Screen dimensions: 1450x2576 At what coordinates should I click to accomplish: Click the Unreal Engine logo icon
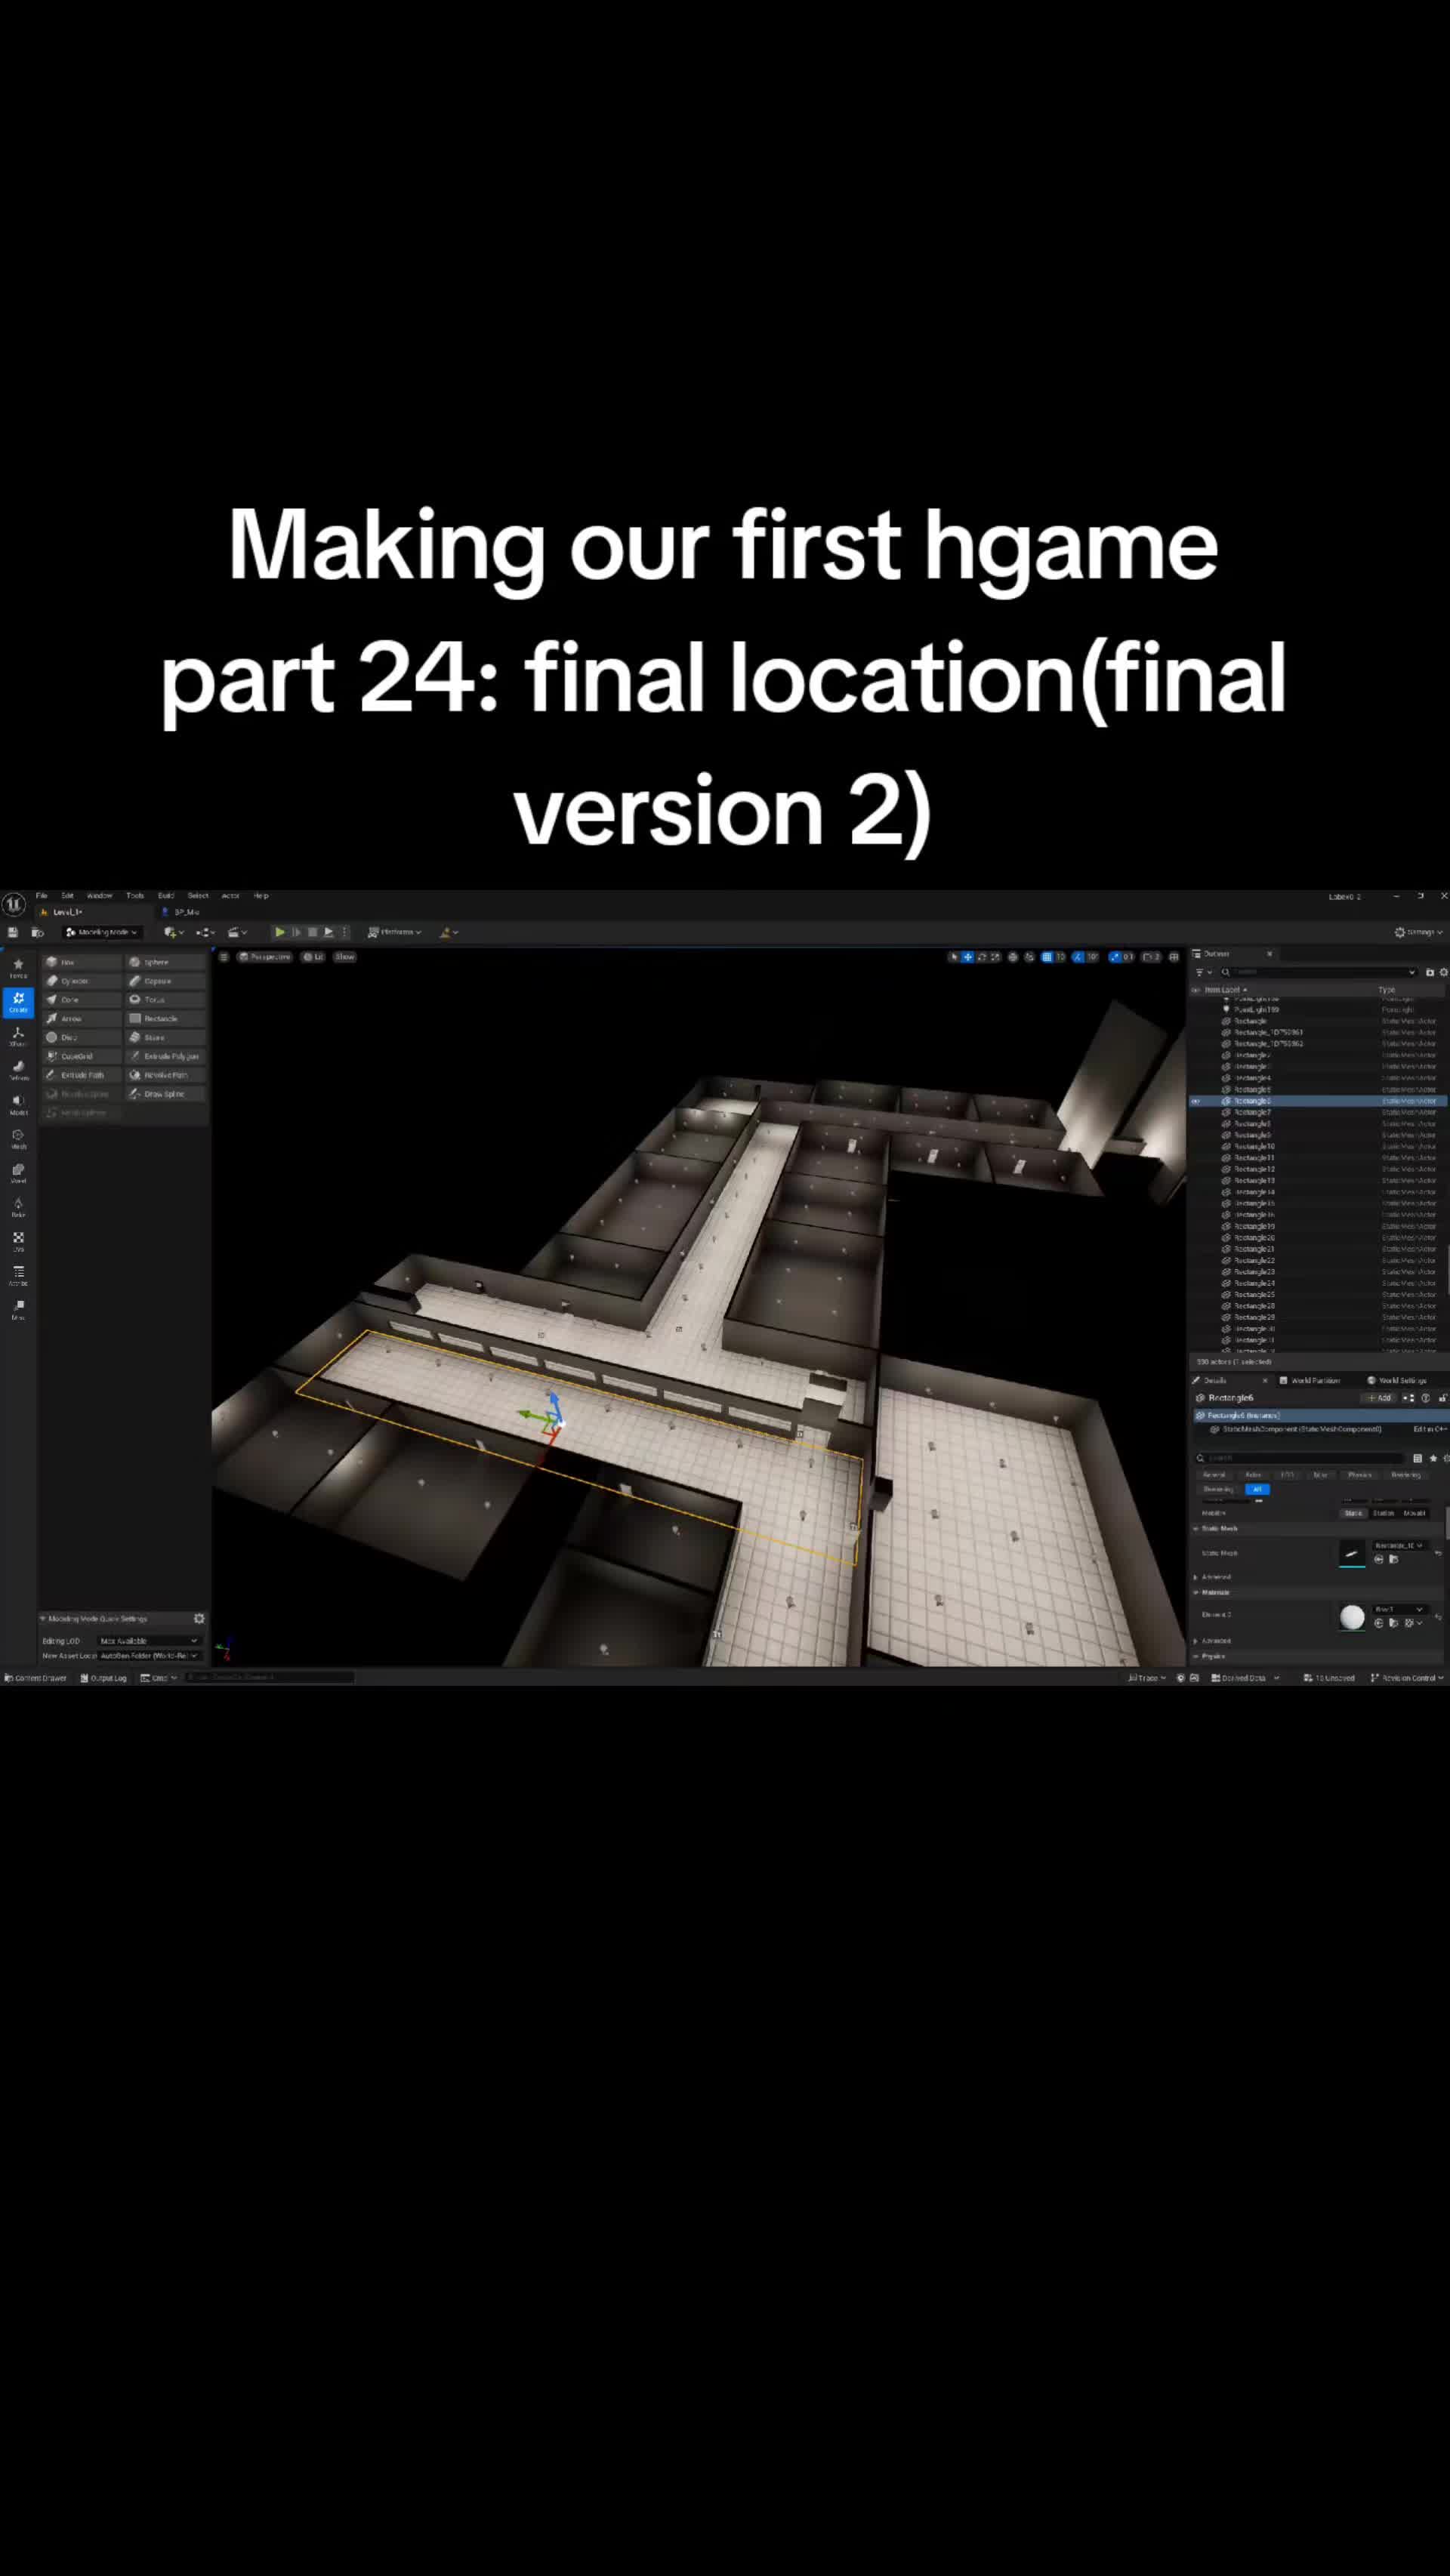[x=14, y=904]
